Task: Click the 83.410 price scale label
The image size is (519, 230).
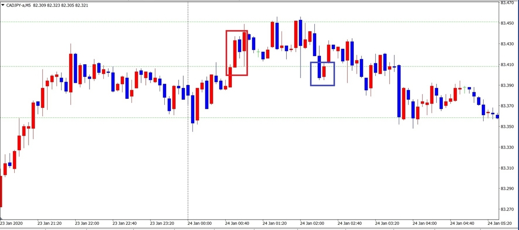Action: (x=507, y=65)
